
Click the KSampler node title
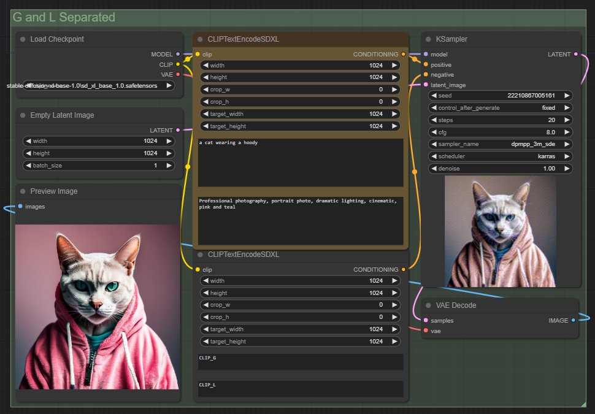451,39
